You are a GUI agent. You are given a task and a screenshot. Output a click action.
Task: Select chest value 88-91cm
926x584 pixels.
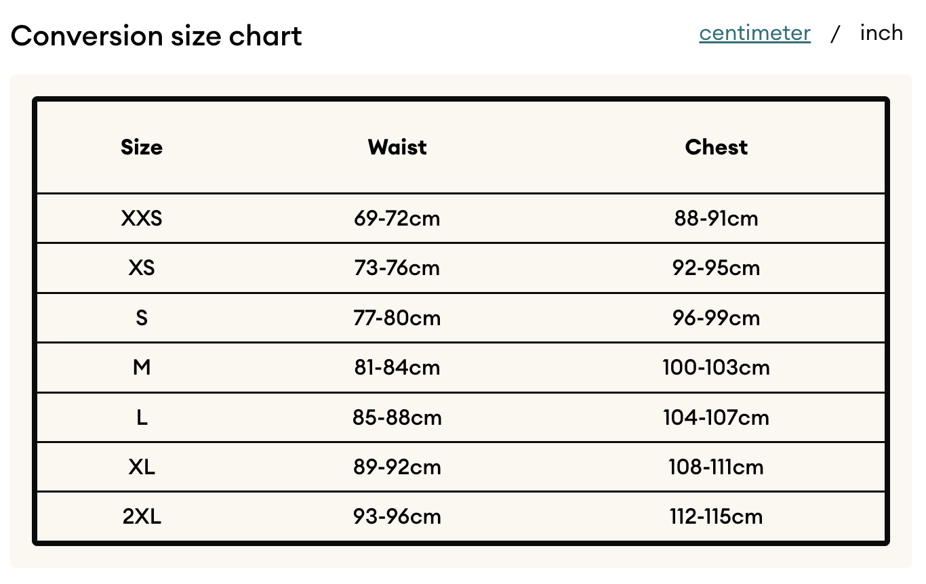(717, 219)
